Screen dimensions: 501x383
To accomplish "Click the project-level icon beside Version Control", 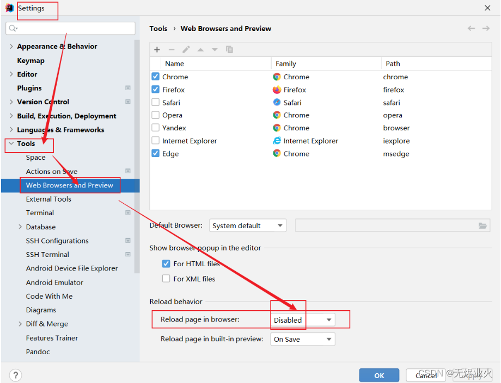I will pyautogui.click(x=128, y=102).
